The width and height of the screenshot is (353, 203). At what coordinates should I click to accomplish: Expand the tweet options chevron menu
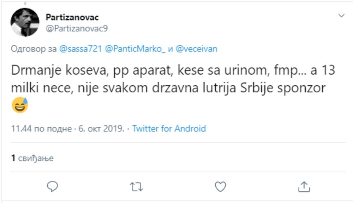(341, 16)
